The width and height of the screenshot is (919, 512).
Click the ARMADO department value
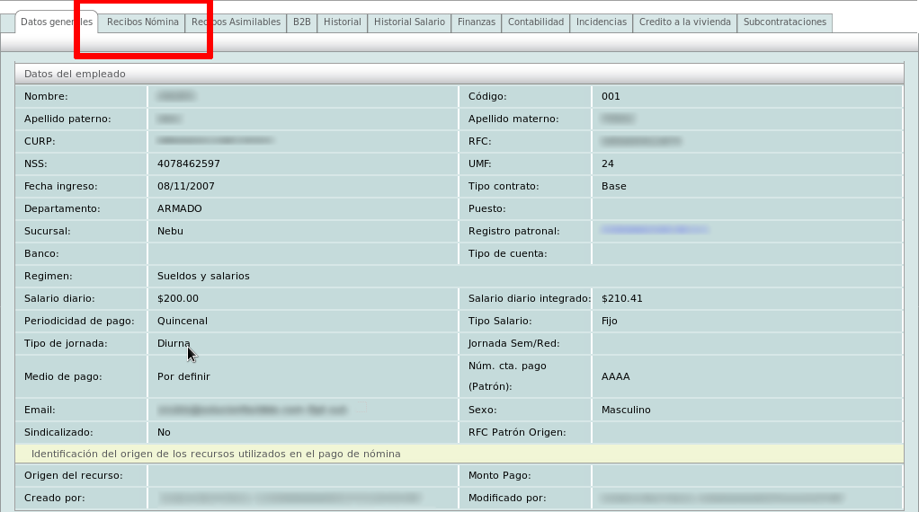click(179, 208)
